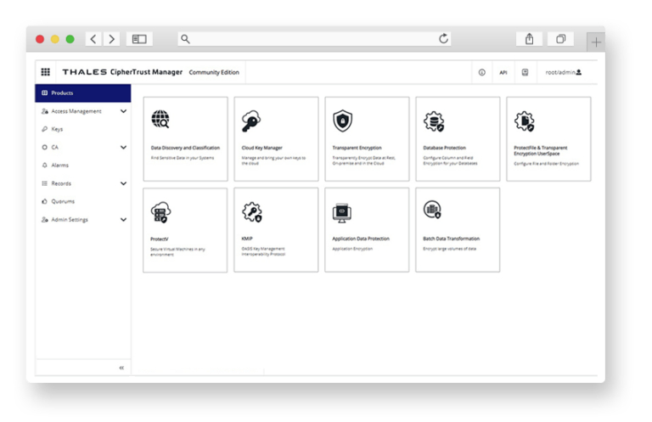The height and width of the screenshot is (422, 652).
Task: Reload the page with refresh icon
Action: (x=443, y=39)
